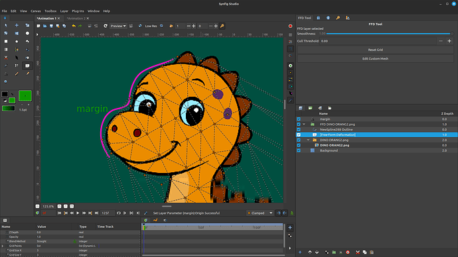The height and width of the screenshot is (257, 458).
Task: Open the Plug-Ins menu
Action: pyautogui.click(x=78, y=11)
